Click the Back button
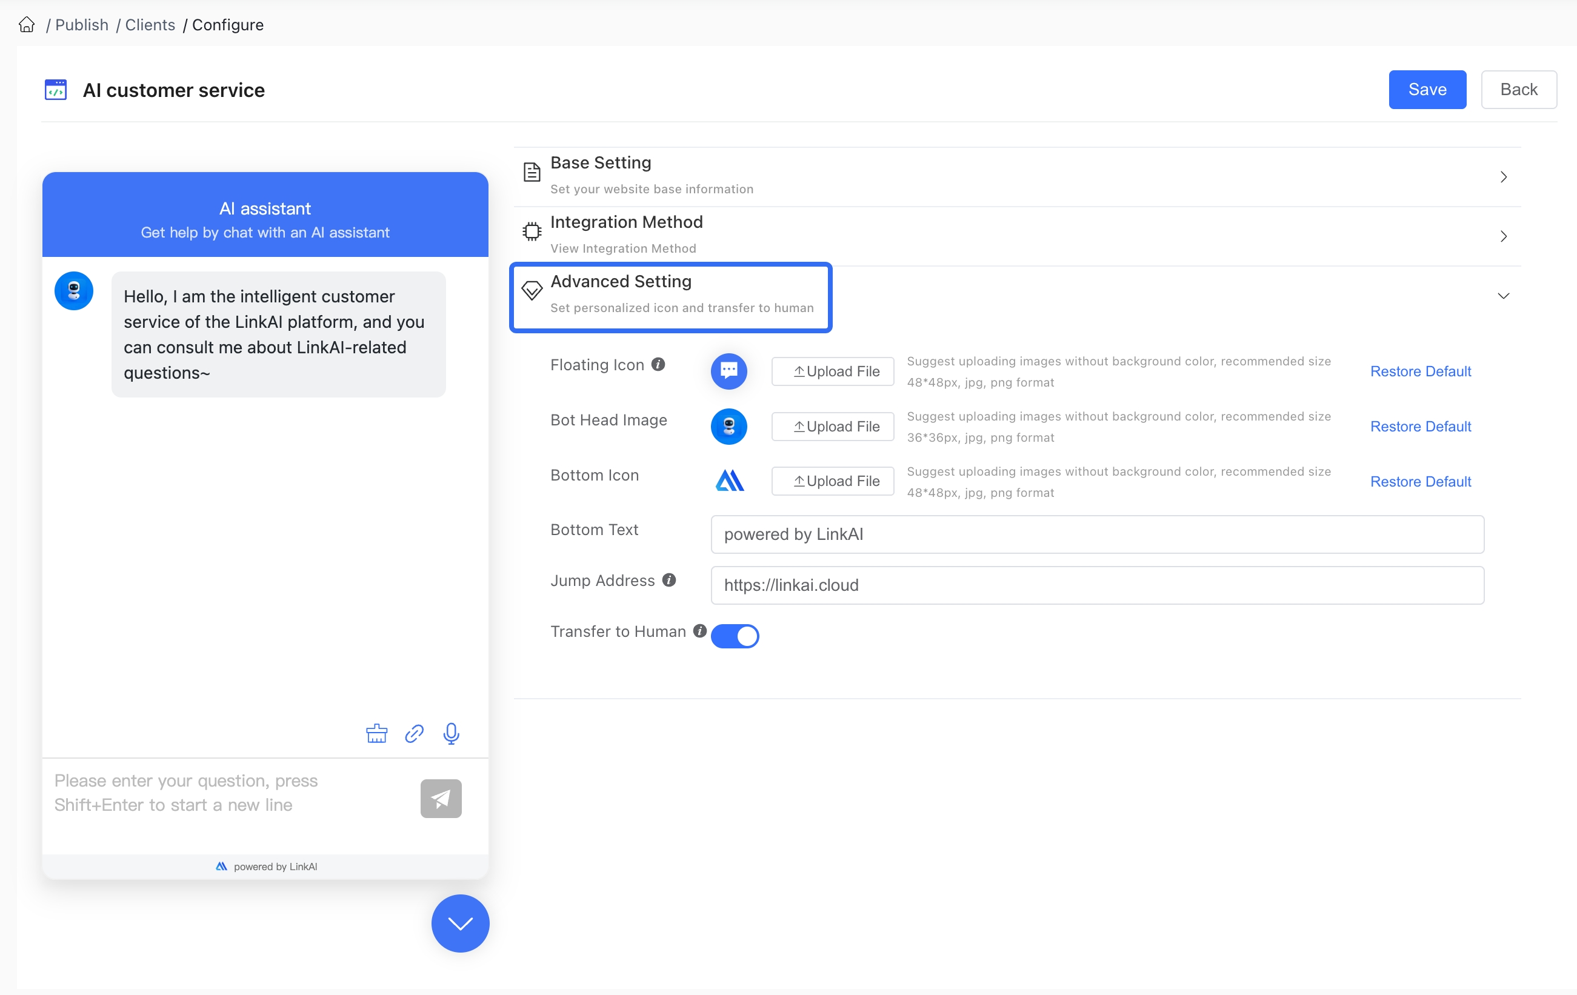 coord(1519,90)
